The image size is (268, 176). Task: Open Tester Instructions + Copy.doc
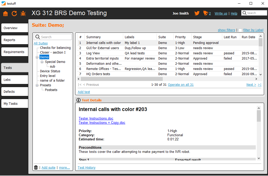(102, 122)
